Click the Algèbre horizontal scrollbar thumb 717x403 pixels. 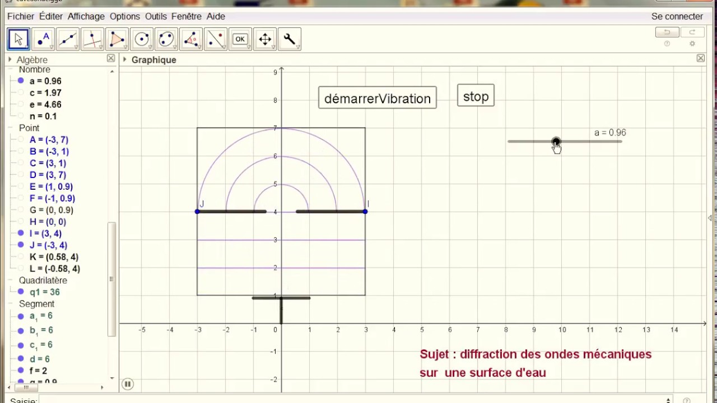point(25,387)
